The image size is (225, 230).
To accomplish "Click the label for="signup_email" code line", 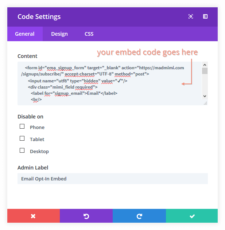I will [74, 93].
